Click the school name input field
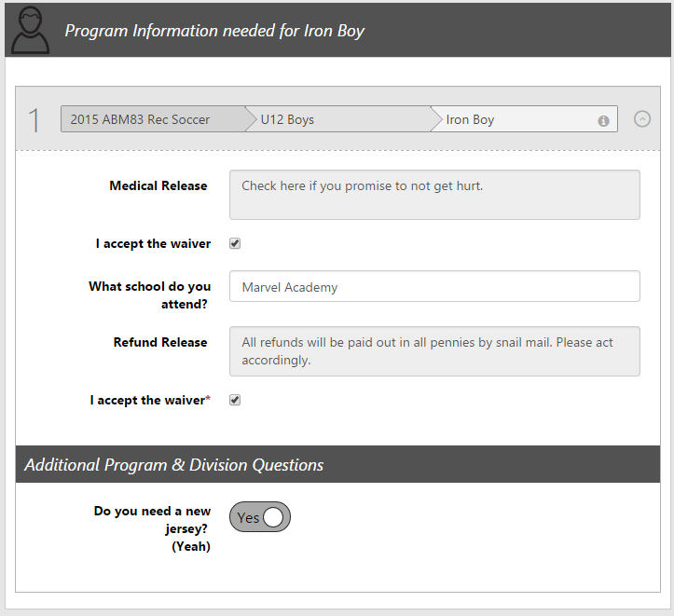This screenshot has height=616, width=674. point(434,286)
